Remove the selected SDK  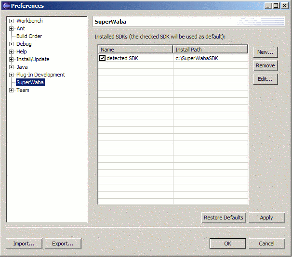point(265,65)
